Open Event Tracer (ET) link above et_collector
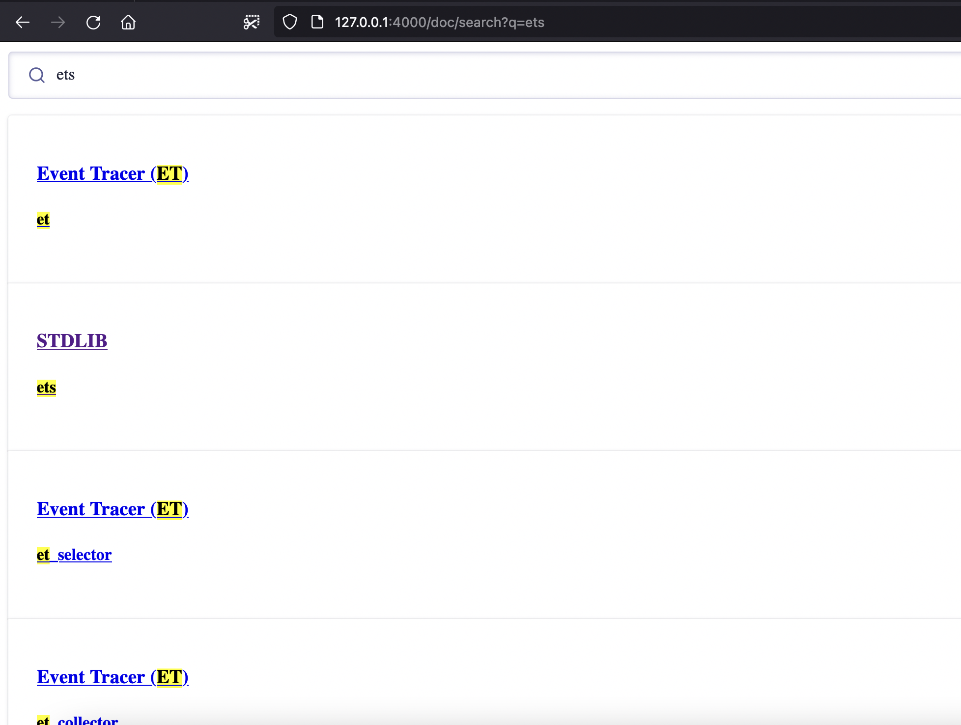 pos(113,677)
